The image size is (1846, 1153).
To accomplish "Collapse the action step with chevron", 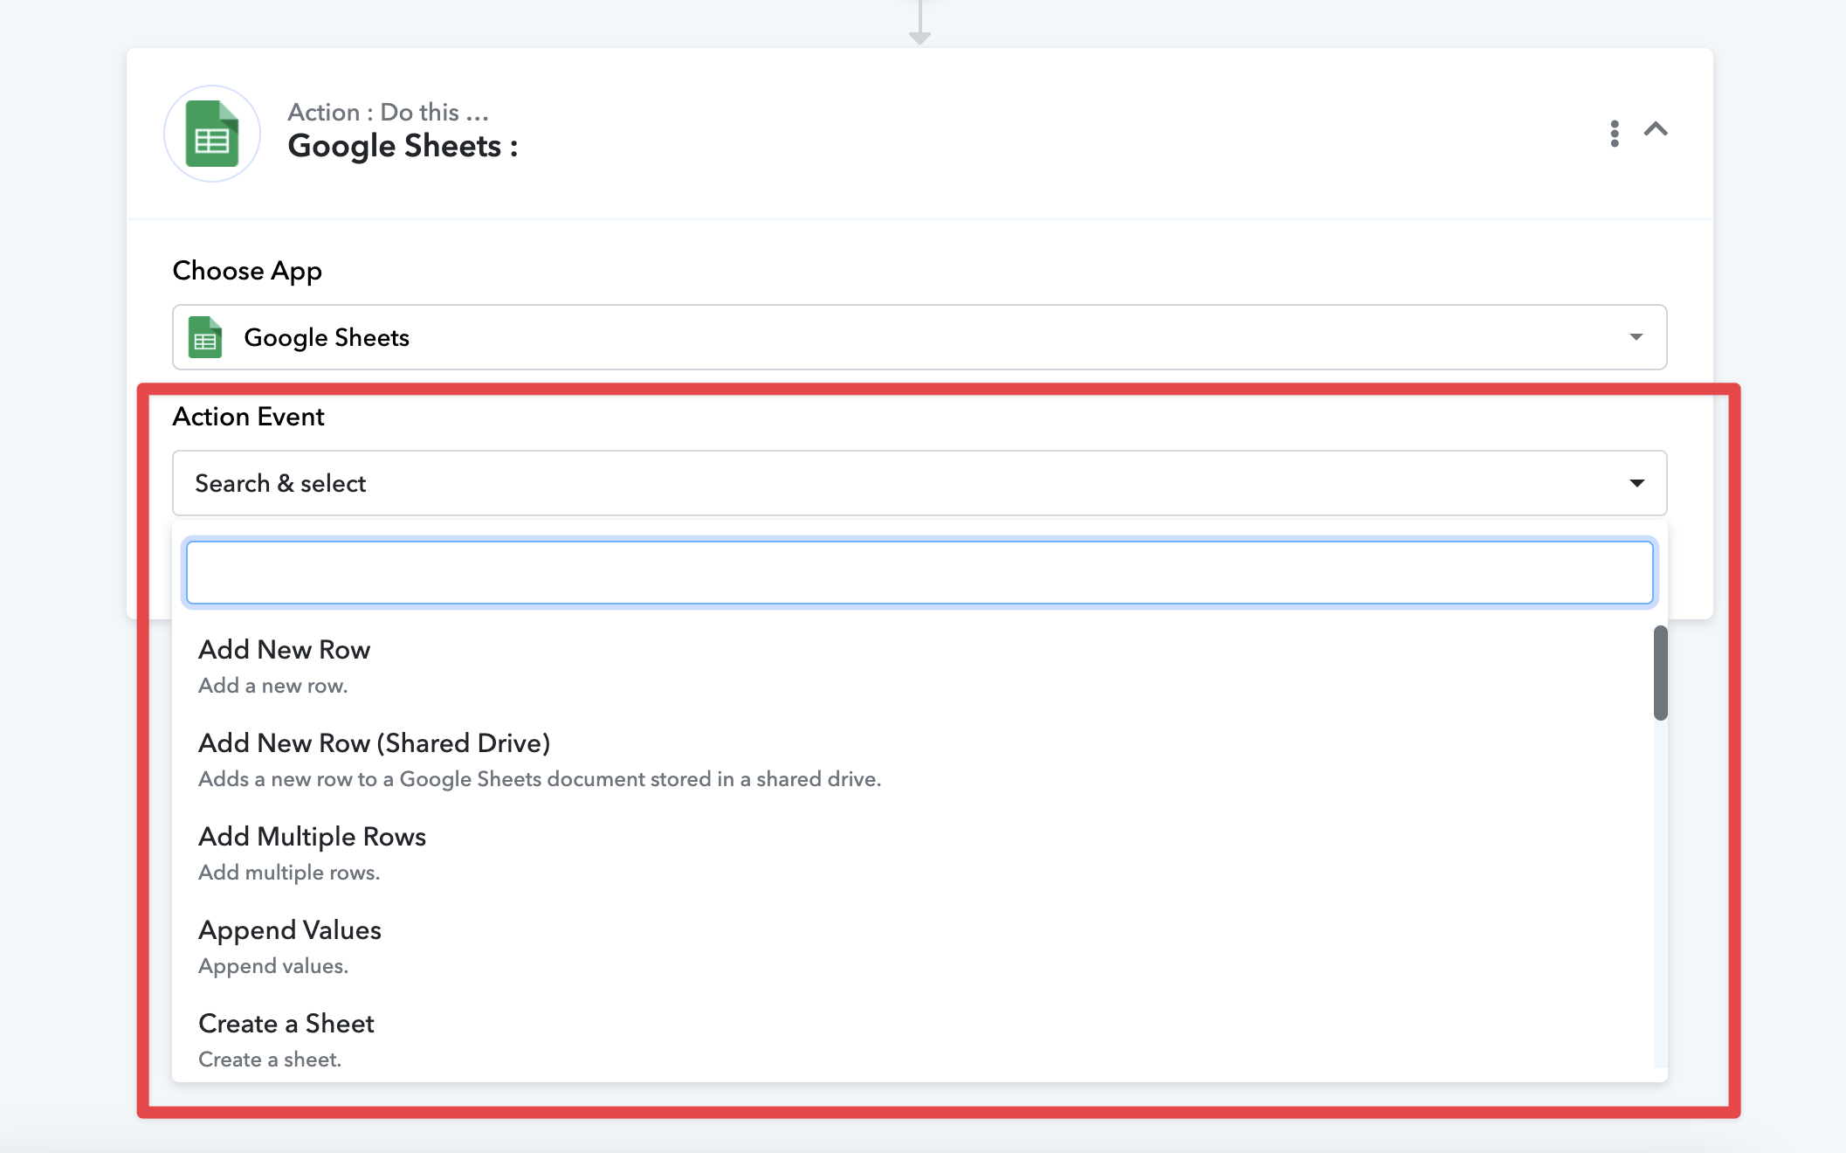I will pos(1656,130).
